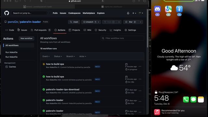Image resolution: width=208 pixels, height=117 pixels.
Task: Open the Phone app in dock
Action: pos(186,100)
